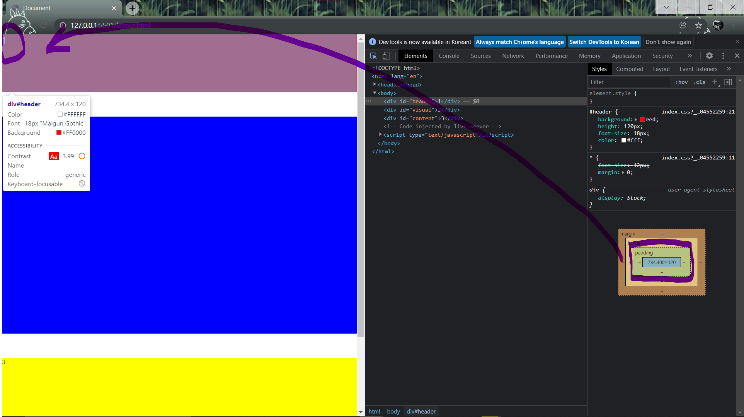Image resolution: width=744 pixels, height=417 pixels.
Task: Toggle computed styles sidebar pane icon
Action: click(x=728, y=82)
